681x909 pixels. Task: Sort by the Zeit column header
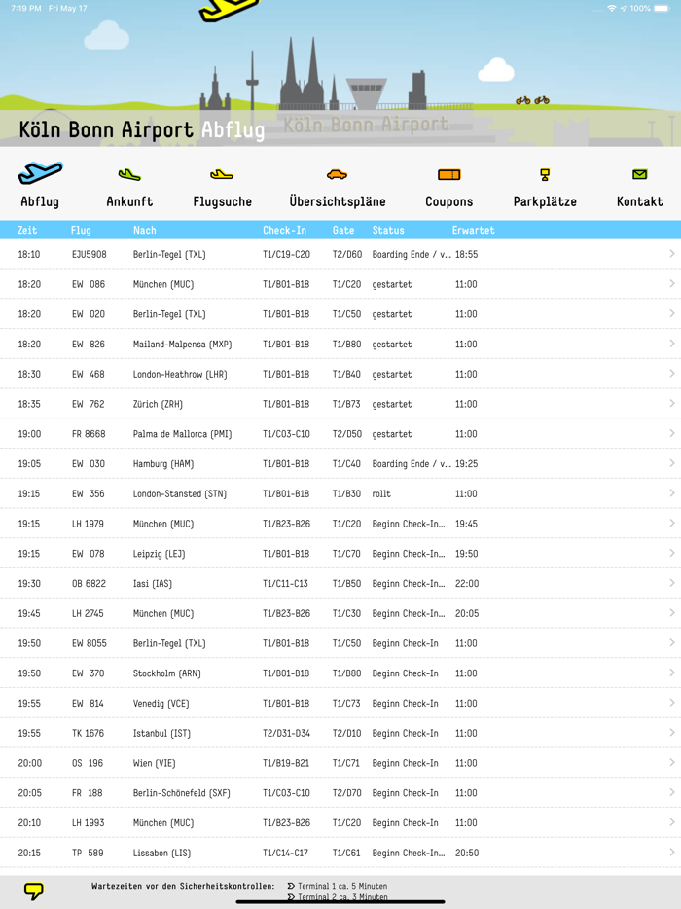click(27, 230)
